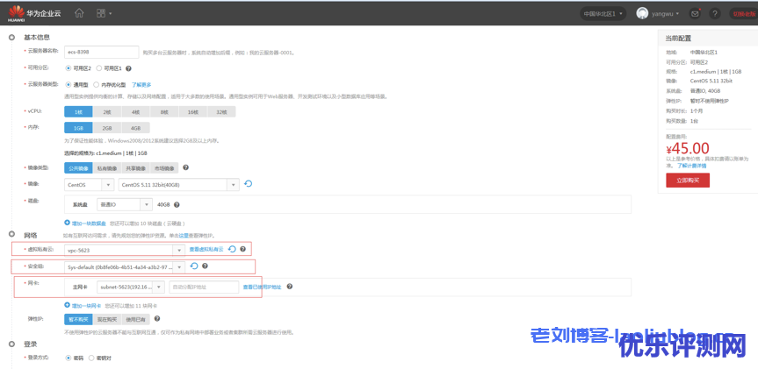Viewport: 758px width, 369px height.
Task: Click the home icon in top bar
Action: [79, 13]
